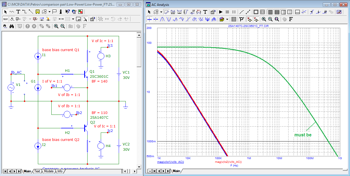Toggle pin connections display
Viewport: 350px width, 176px height.
click(x=61, y=19)
